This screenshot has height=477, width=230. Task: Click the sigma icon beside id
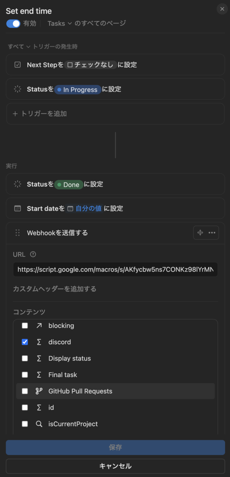[39, 407]
